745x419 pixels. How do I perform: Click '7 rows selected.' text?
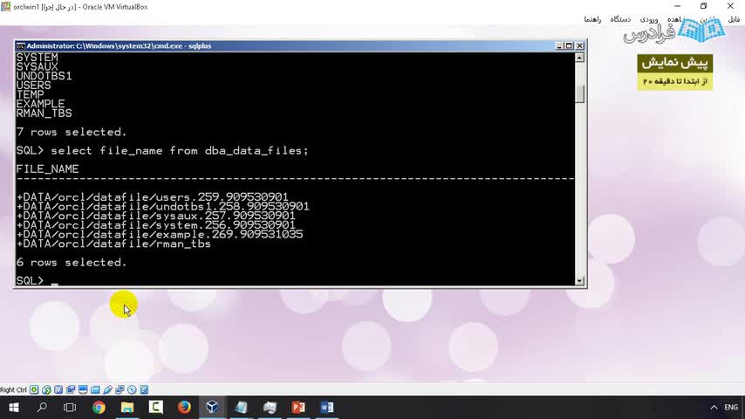[x=72, y=132]
